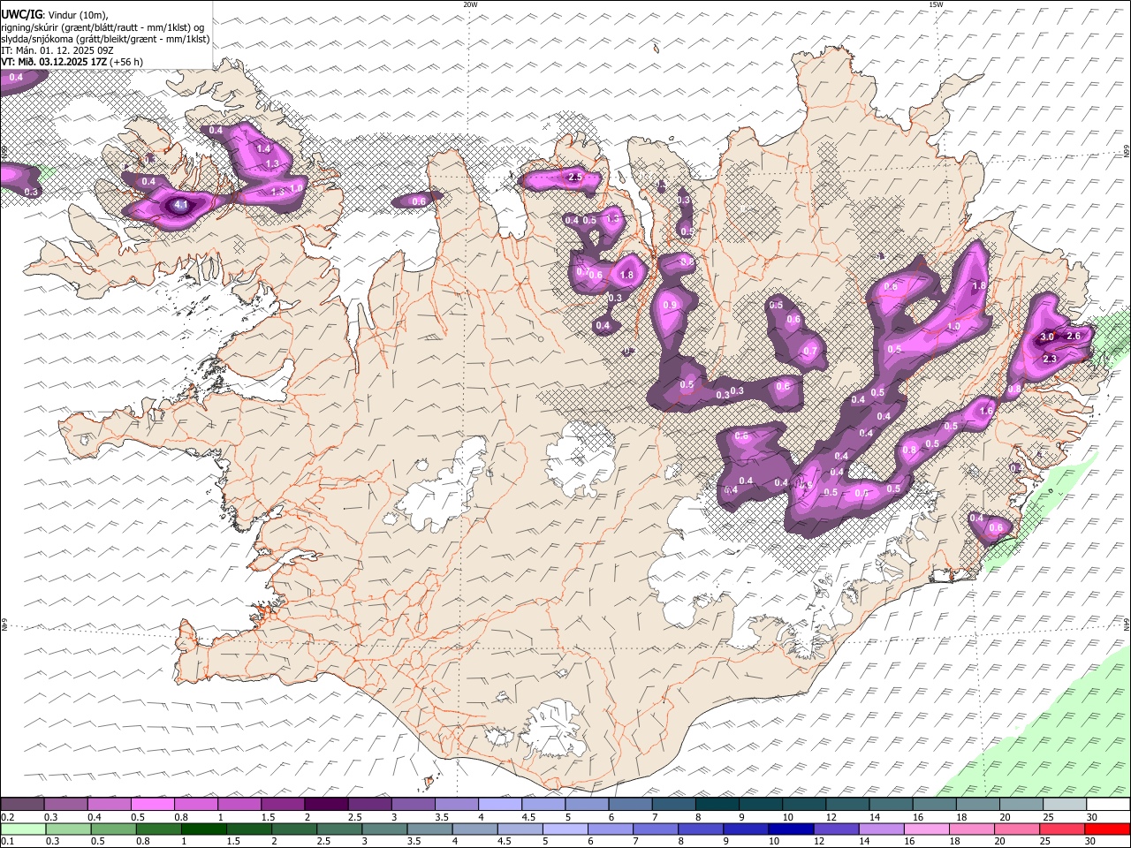Click the 1.8 value in north Iceland
The height and width of the screenshot is (848, 1131).
tap(627, 275)
